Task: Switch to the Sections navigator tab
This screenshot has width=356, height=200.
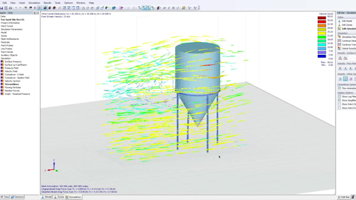Action: point(17,197)
